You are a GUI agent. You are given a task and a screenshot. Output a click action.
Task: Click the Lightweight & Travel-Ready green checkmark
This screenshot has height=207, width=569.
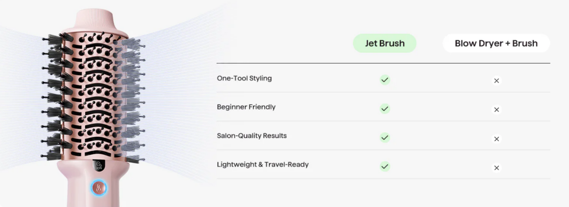(x=385, y=166)
